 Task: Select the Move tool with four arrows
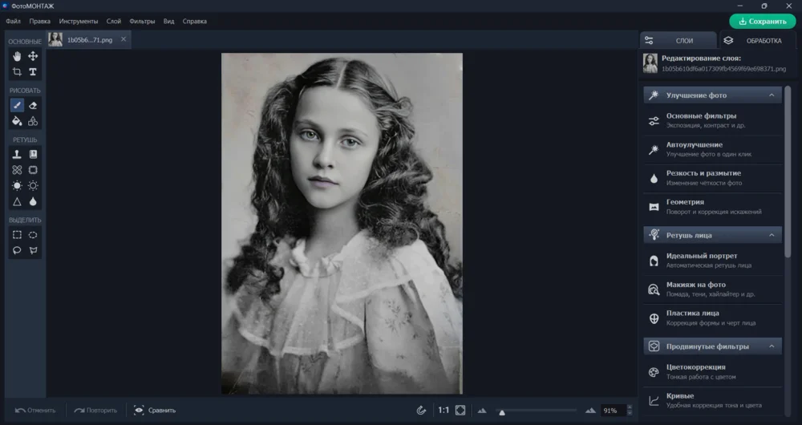[x=33, y=56]
